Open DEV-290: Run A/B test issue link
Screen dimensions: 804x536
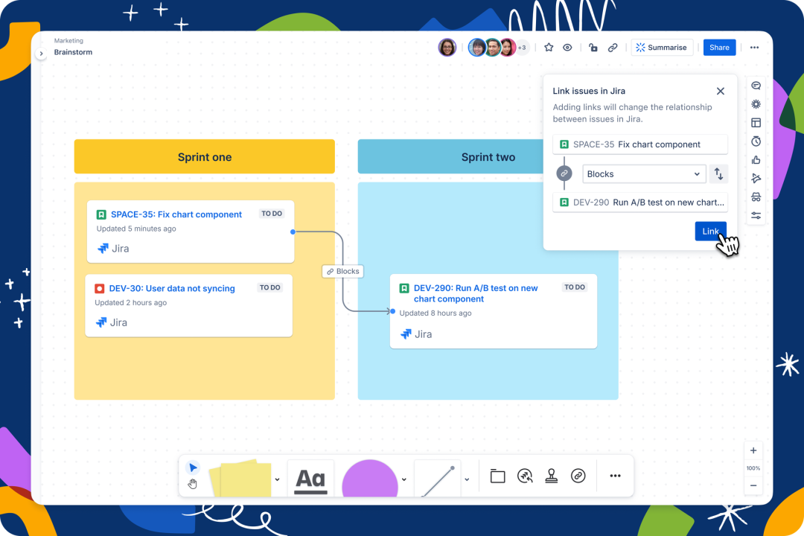pos(476,293)
